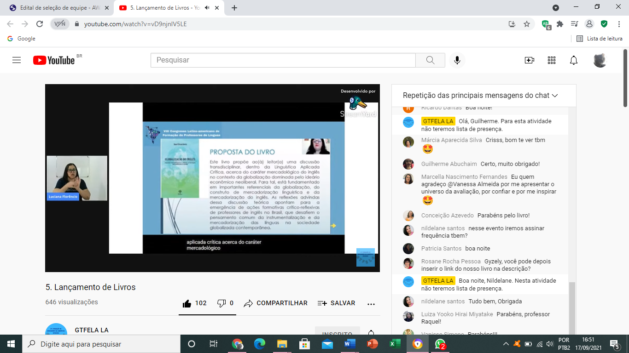
Task: Click the Pesquisar search field
Action: pyautogui.click(x=283, y=60)
